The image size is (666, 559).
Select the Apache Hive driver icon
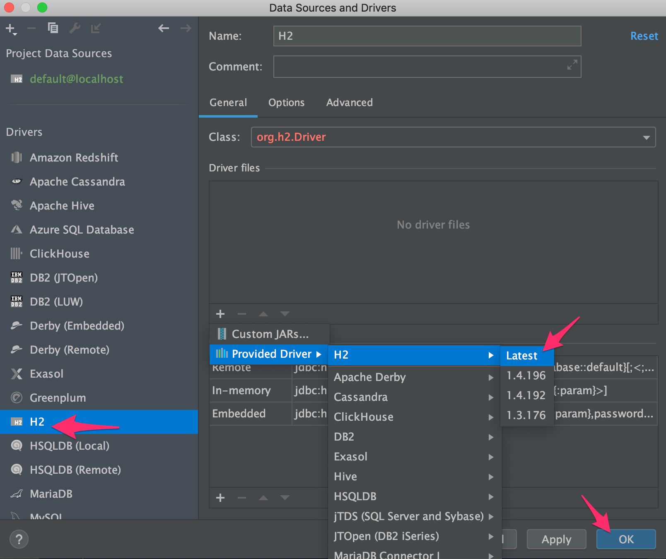point(17,205)
